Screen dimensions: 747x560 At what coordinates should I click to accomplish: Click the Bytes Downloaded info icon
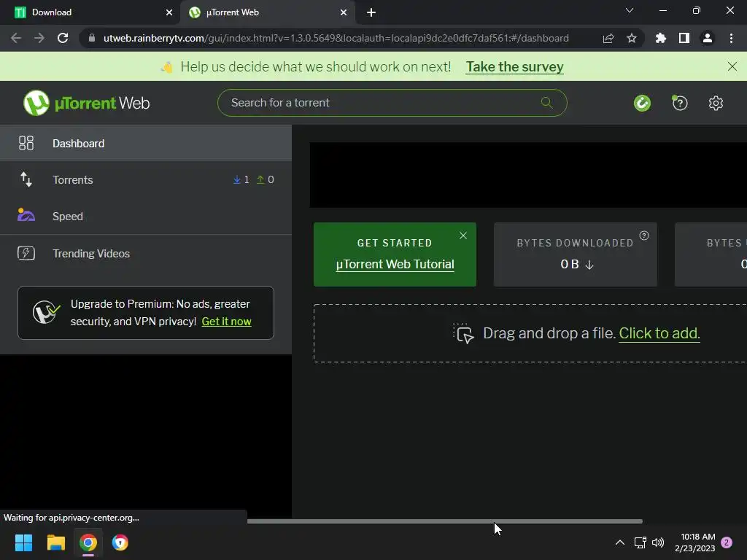pyautogui.click(x=643, y=236)
